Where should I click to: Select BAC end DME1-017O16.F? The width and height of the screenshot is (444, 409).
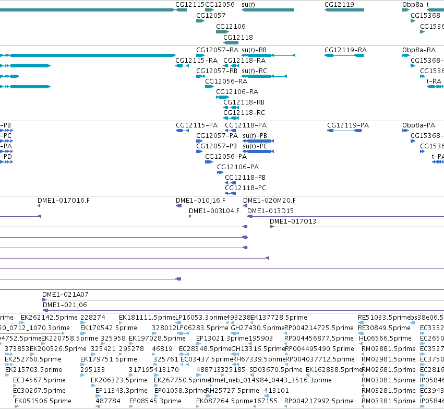pos(64,201)
